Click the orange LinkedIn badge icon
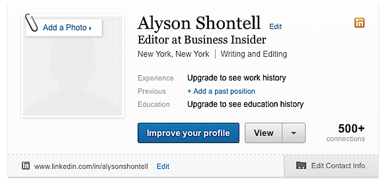Screen dimensions: 385x190 click(359, 23)
